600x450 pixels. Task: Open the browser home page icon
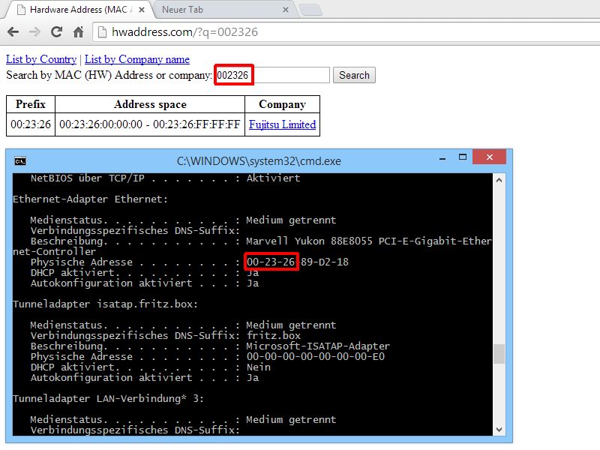[79, 32]
